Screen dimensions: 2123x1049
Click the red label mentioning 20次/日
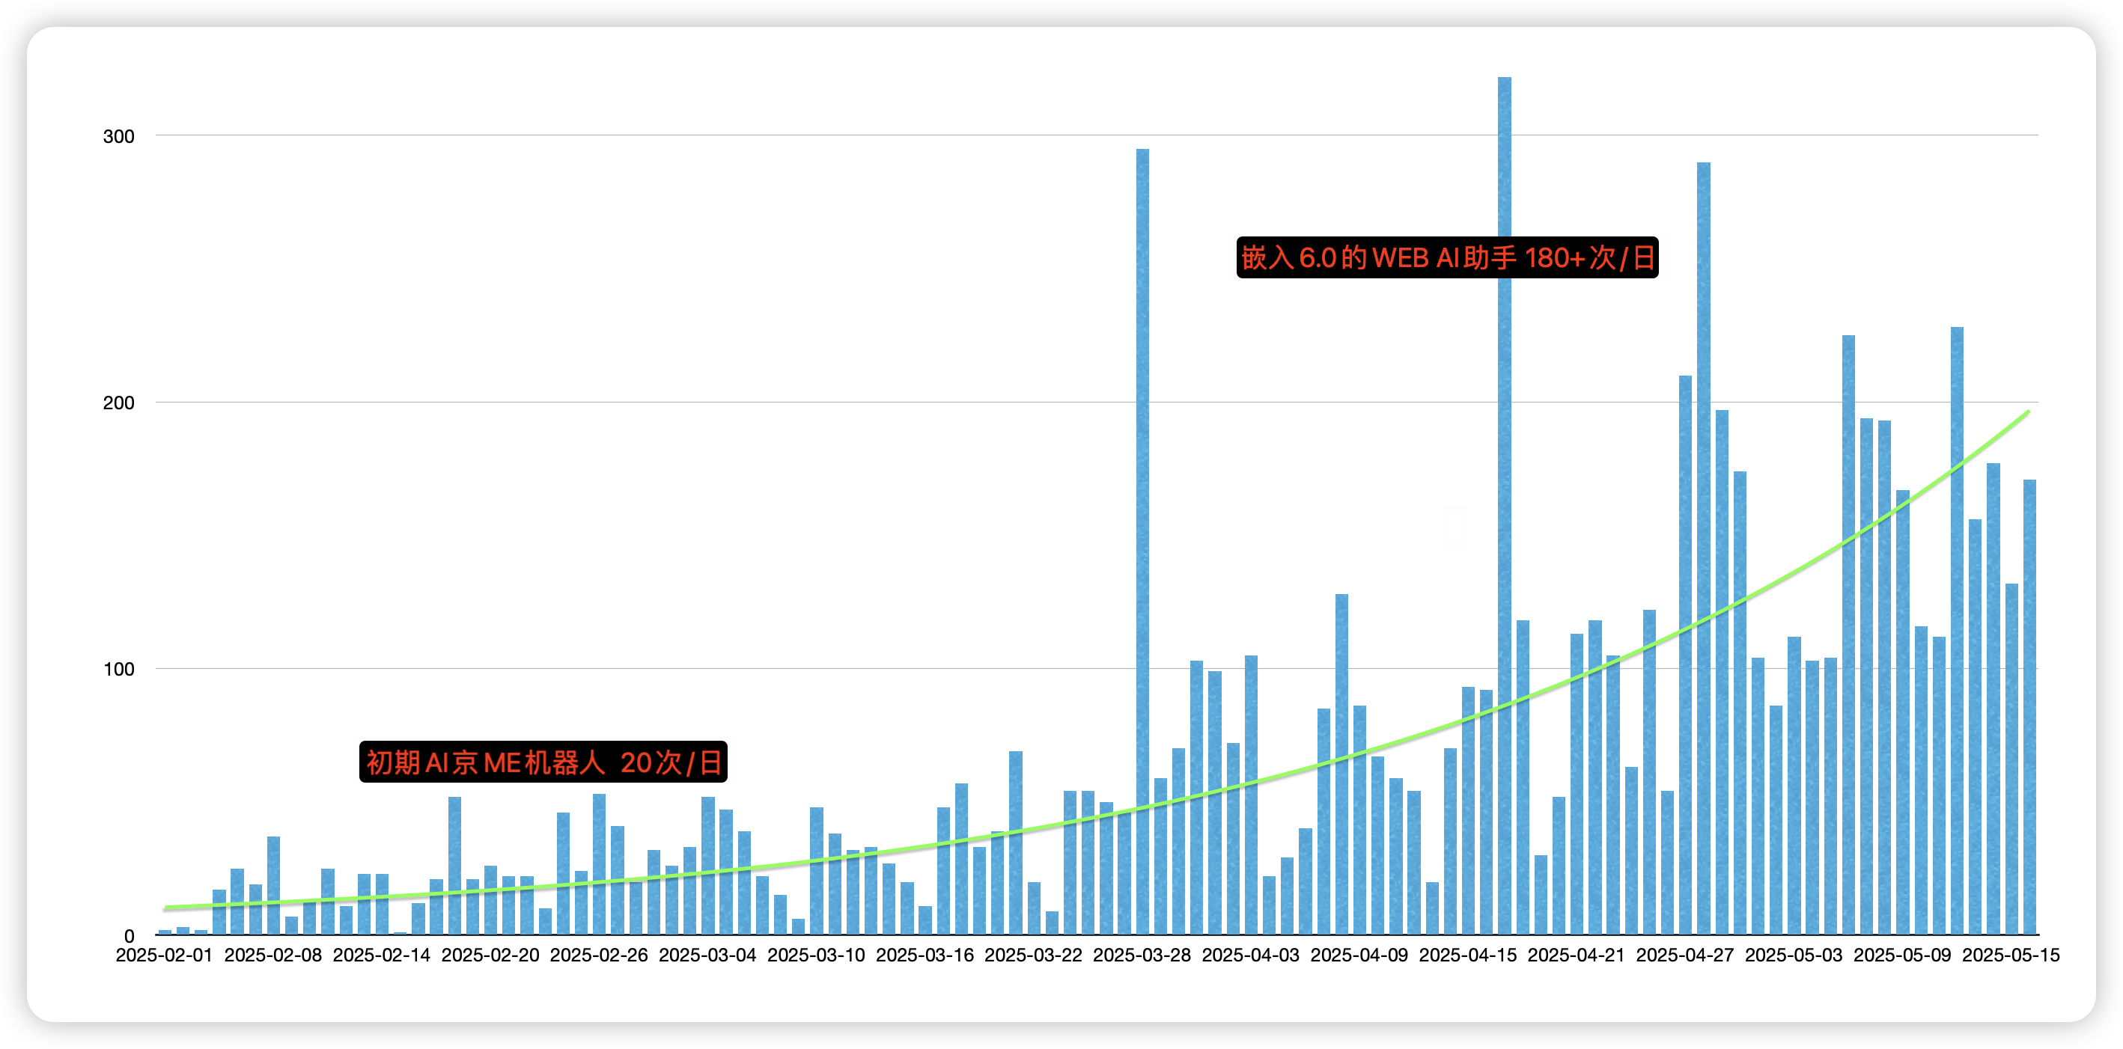[543, 762]
